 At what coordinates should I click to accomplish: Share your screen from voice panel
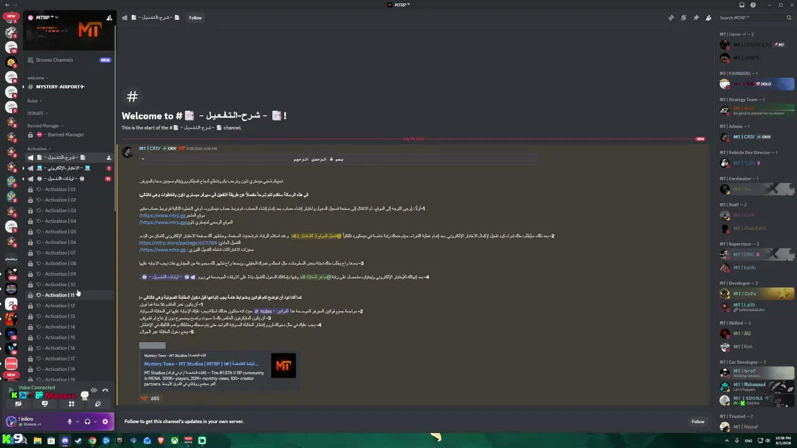click(x=45, y=404)
